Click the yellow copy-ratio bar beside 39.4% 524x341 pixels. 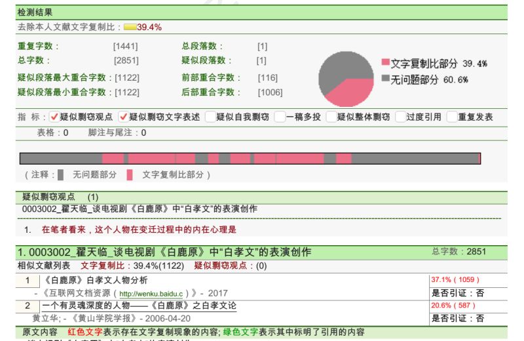[130, 27]
